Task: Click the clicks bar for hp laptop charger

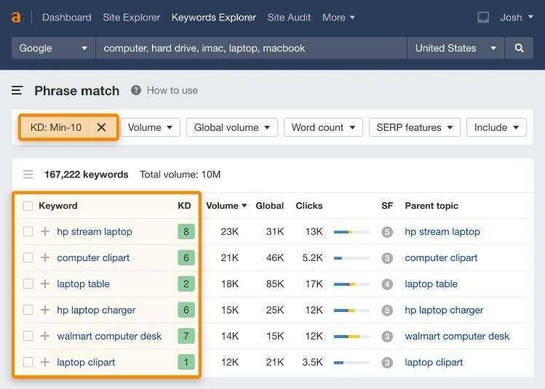Action: click(x=351, y=310)
